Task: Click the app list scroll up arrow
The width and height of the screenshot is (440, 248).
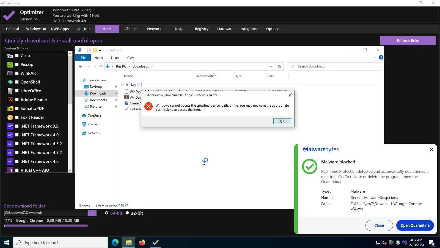Action: coord(70,54)
